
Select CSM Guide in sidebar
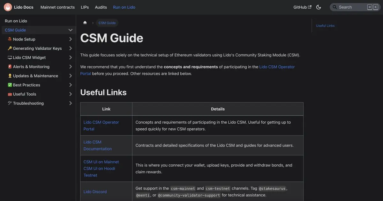point(15,30)
